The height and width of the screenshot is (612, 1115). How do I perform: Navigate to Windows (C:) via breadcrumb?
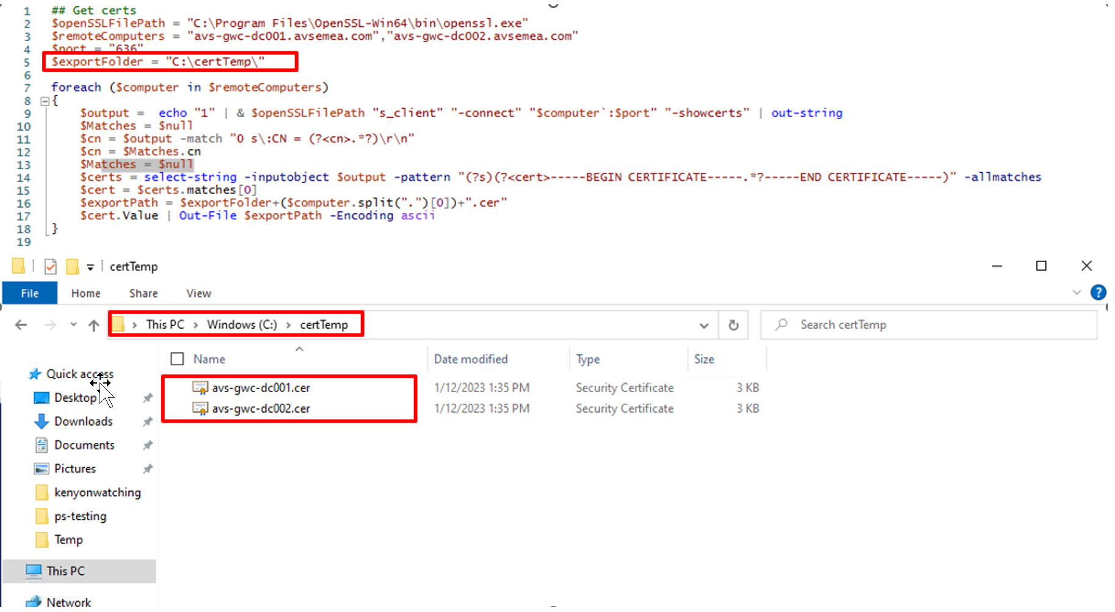click(x=241, y=324)
